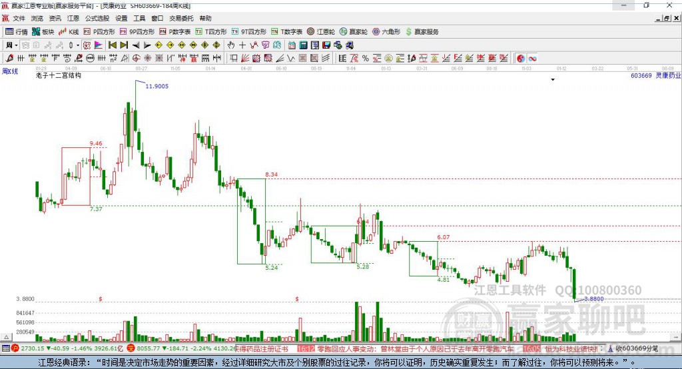Image resolution: width=682 pixels, height=369 pixels.
Task: Switch to K线 candlestick chart
Action: click(x=69, y=32)
